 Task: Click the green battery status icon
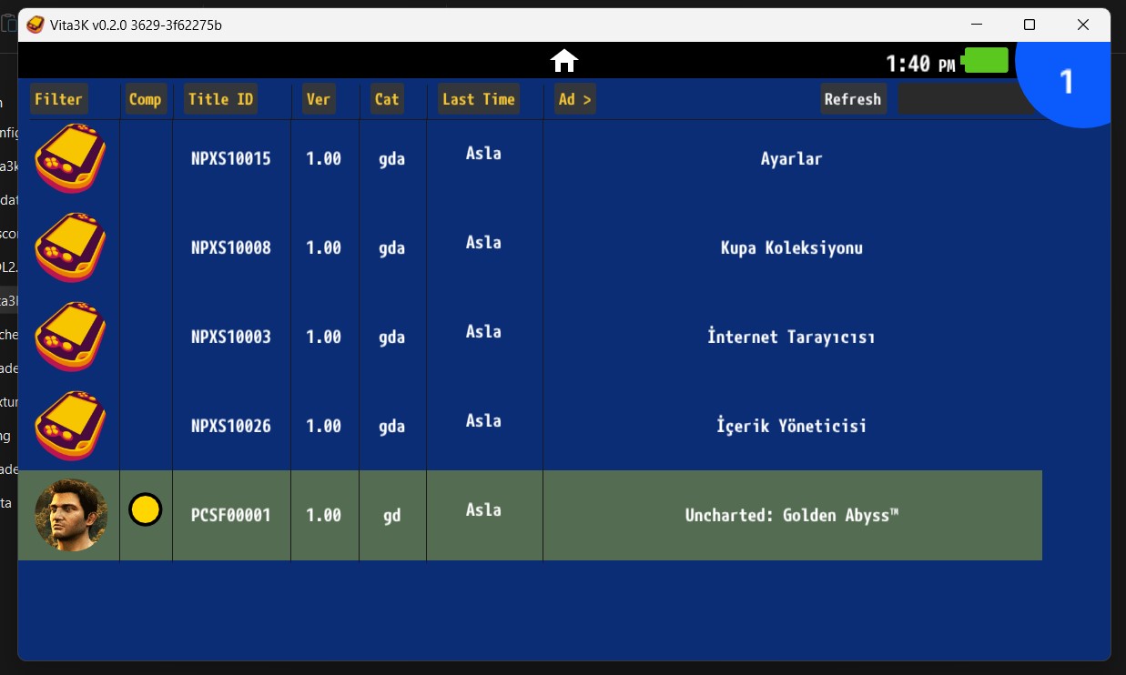pos(986,61)
